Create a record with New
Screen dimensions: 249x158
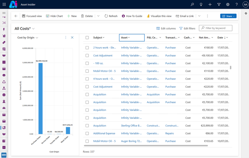pyautogui.click(x=72, y=16)
